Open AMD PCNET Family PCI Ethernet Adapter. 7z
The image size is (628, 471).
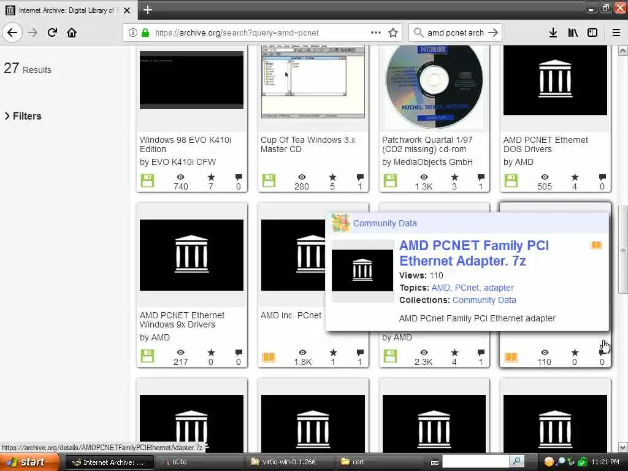point(474,253)
